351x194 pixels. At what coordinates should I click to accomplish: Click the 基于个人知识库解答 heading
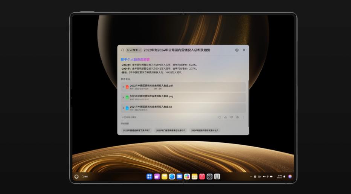click(135, 60)
